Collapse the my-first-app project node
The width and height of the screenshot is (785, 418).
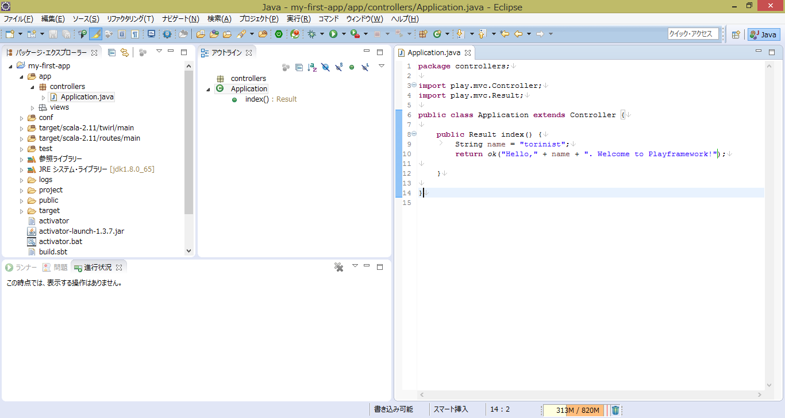pos(11,66)
